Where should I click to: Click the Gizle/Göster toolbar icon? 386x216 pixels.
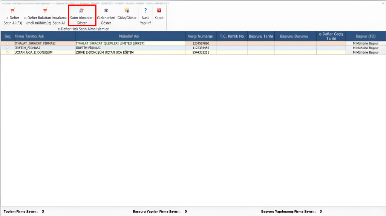[127, 10]
